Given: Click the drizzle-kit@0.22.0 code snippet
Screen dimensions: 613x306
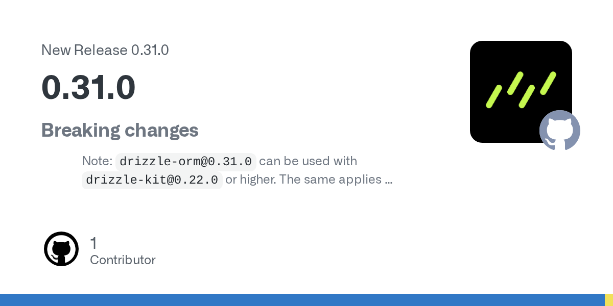Looking at the screenshot, I should (x=152, y=180).
